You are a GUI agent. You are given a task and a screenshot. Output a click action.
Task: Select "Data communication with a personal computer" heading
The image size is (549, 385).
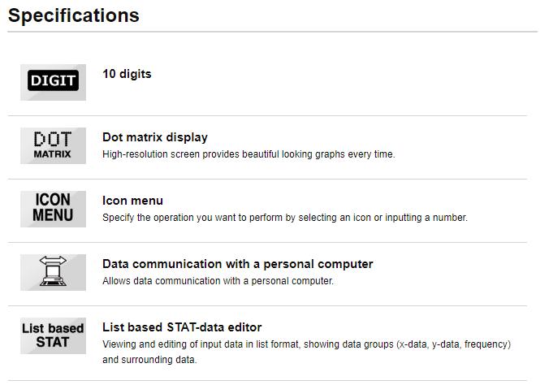point(237,264)
